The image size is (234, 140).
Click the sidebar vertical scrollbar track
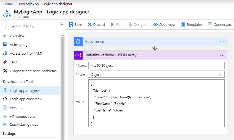[63, 88]
